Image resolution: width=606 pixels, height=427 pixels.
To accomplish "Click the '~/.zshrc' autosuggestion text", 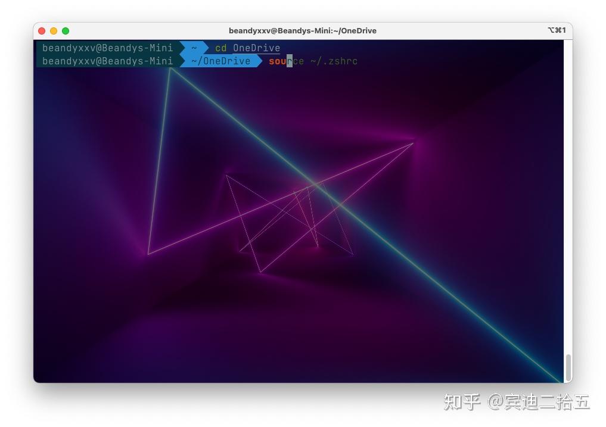I will coord(334,61).
